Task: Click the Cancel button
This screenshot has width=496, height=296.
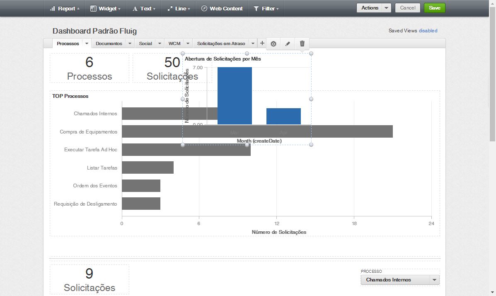Action: click(408, 8)
